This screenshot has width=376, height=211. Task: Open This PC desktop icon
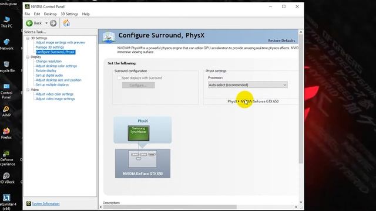6,22
